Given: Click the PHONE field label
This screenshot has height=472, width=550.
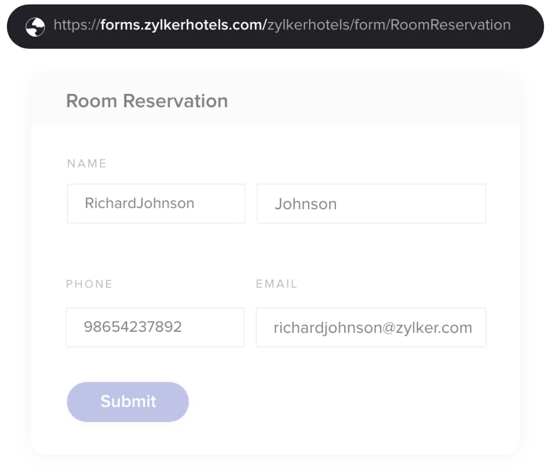Looking at the screenshot, I should (x=89, y=284).
